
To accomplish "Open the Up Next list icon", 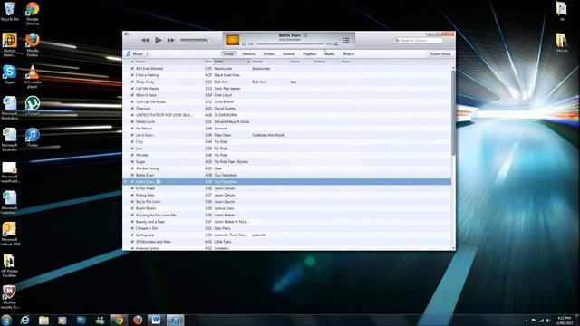I will (x=346, y=40).
